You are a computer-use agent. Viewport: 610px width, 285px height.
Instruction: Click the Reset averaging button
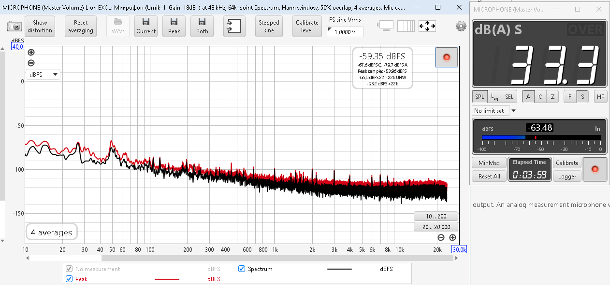coord(81,26)
